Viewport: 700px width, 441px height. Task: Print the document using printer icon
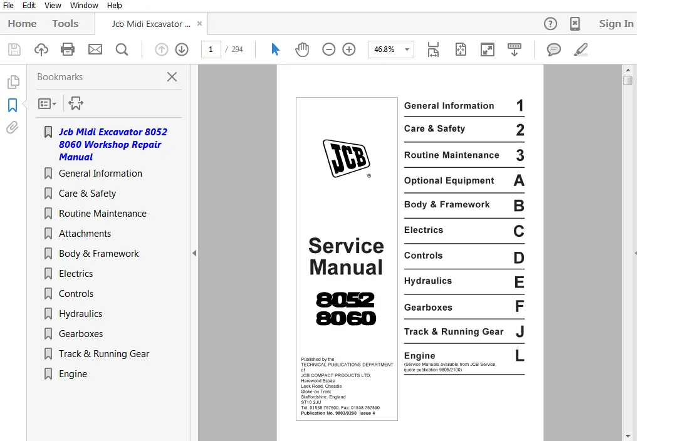point(68,49)
